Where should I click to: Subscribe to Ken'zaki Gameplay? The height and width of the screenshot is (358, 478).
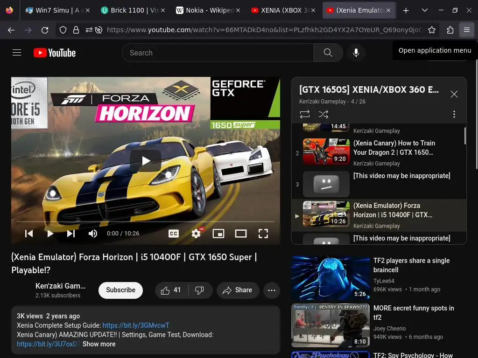121,290
